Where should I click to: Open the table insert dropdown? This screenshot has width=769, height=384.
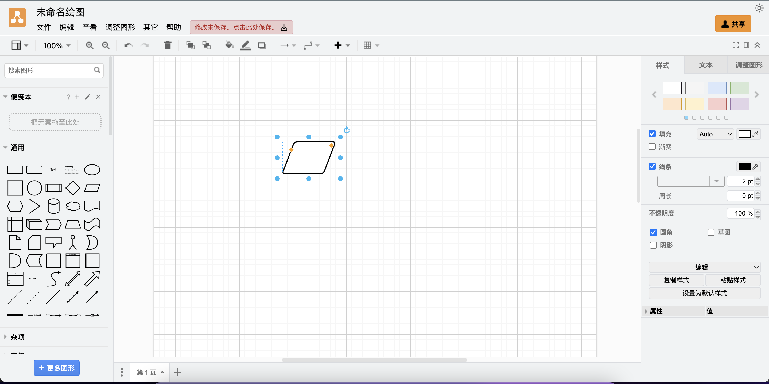click(371, 45)
